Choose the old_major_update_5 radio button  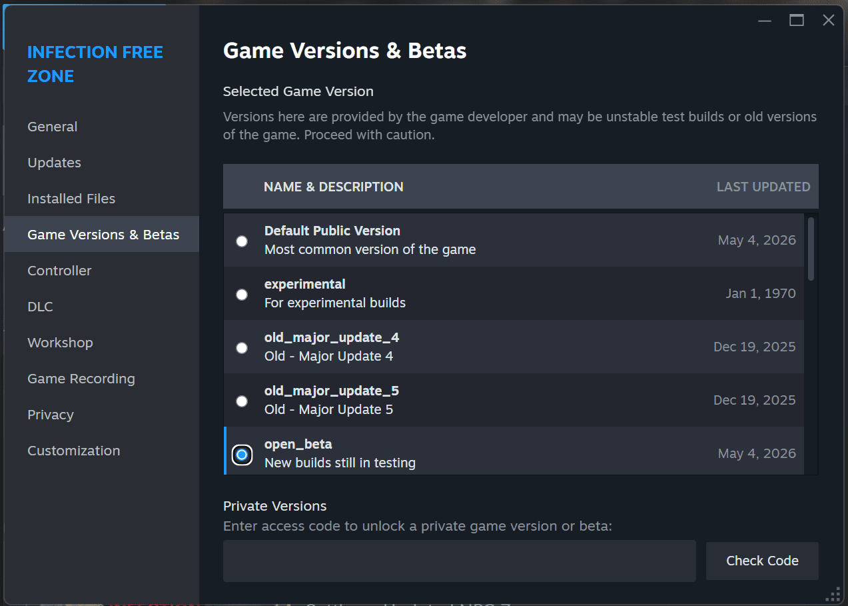point(242,401)
